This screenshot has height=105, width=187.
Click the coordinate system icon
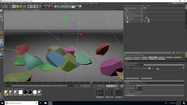(x=40, y=6)
